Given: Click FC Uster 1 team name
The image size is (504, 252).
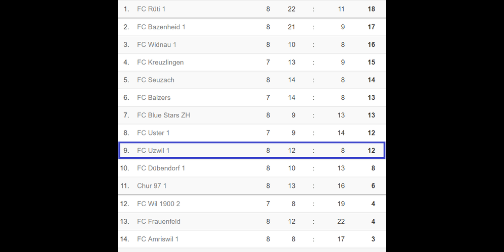Looking at the screenshot, I should (153, 133).
